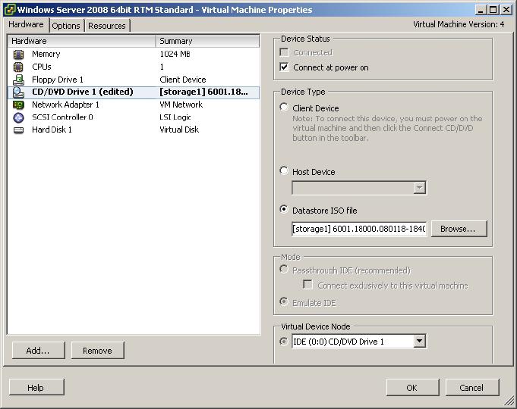Click the Add... button

pos(38,351)
